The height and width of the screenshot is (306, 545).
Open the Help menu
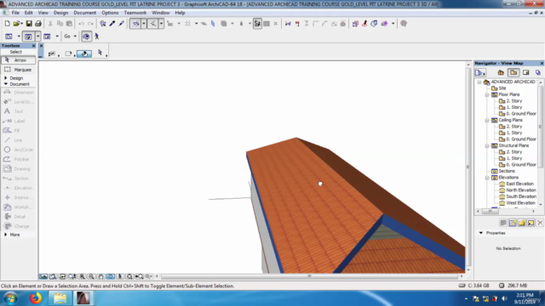[180, 13]
